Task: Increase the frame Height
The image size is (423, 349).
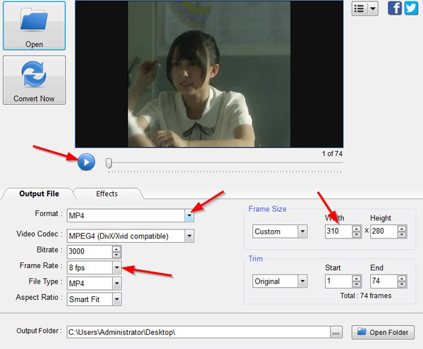Action: pyautogui.click(x=402, y=229)
